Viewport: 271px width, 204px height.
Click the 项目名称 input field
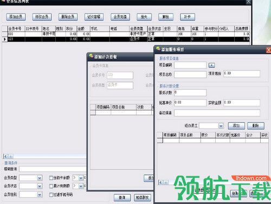(x=190, y=74)
